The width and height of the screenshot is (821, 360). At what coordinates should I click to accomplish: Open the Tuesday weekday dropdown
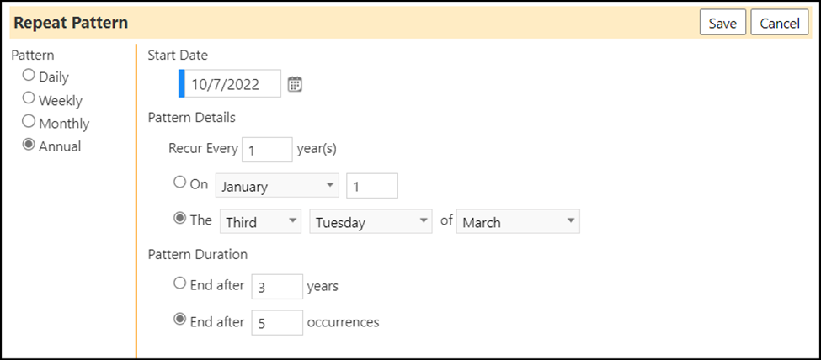(371, 222)
